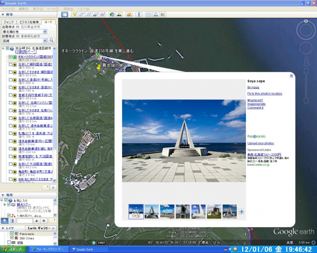This screenshot has width=317, height=253.
Task: Open the email toolbar icon
Action: [x=149, y=14]
